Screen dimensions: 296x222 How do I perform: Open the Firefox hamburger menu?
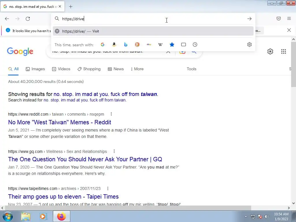click(x=289, y=18)
